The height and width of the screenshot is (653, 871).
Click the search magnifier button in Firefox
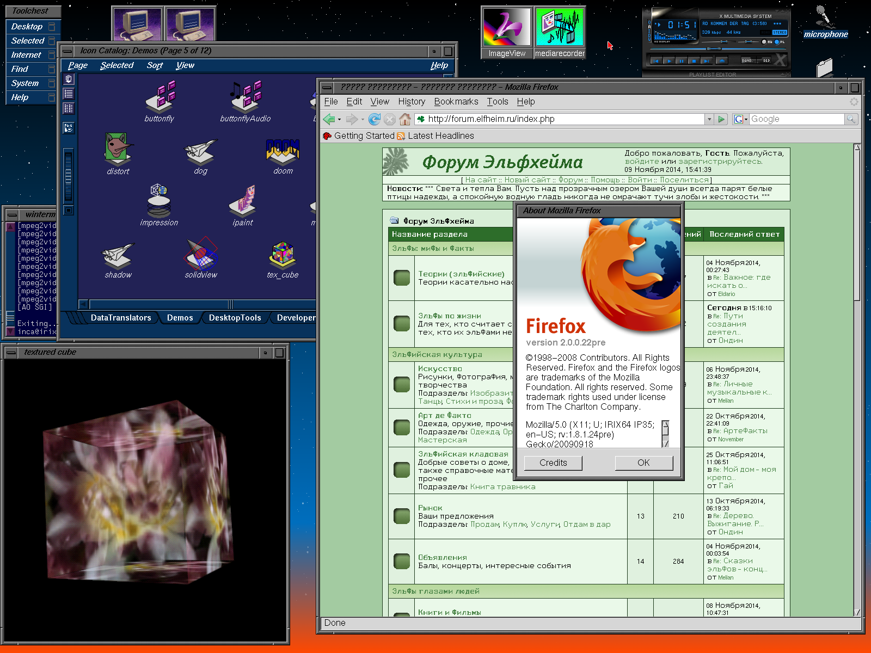pos(851,119)
